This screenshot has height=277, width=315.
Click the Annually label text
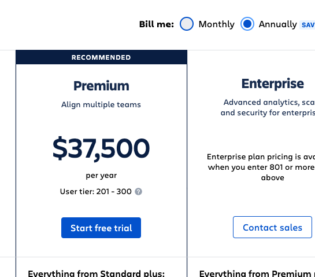click(x=277, y=24)
